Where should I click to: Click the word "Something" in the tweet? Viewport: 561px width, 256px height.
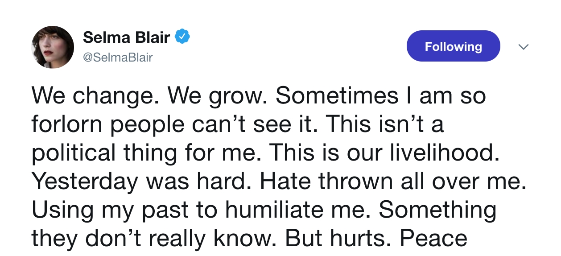(437, 210)
